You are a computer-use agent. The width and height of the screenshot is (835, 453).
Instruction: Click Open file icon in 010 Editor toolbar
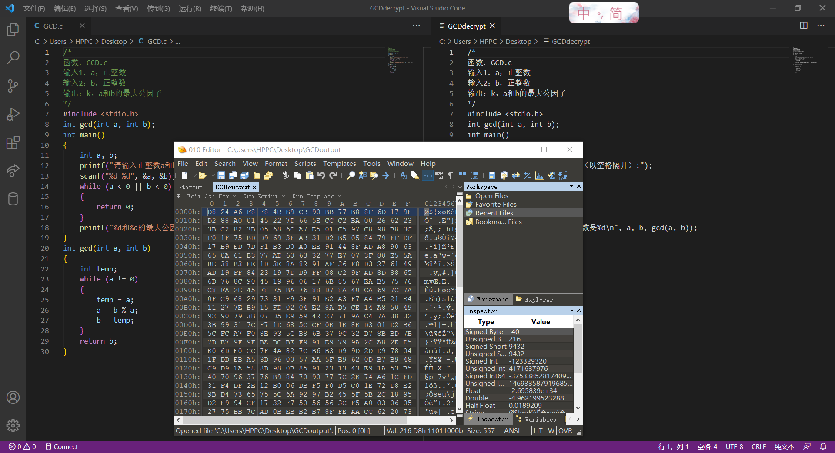[203, 175]
